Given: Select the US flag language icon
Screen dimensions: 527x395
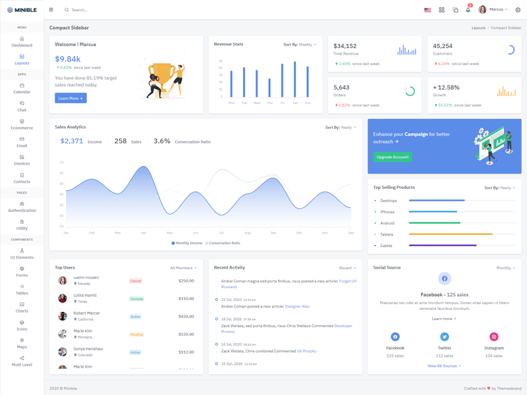Looking at the screenshot, I should coord(428,10).
